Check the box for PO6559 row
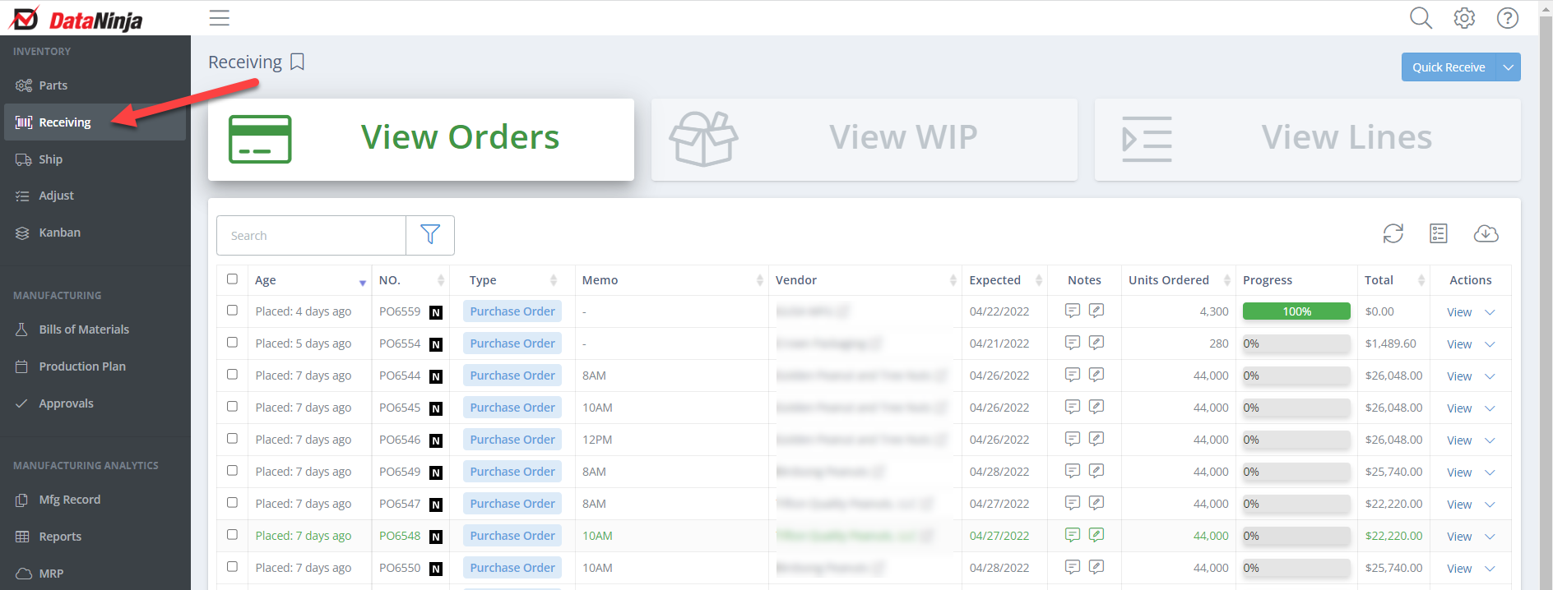 click(232, 311)
